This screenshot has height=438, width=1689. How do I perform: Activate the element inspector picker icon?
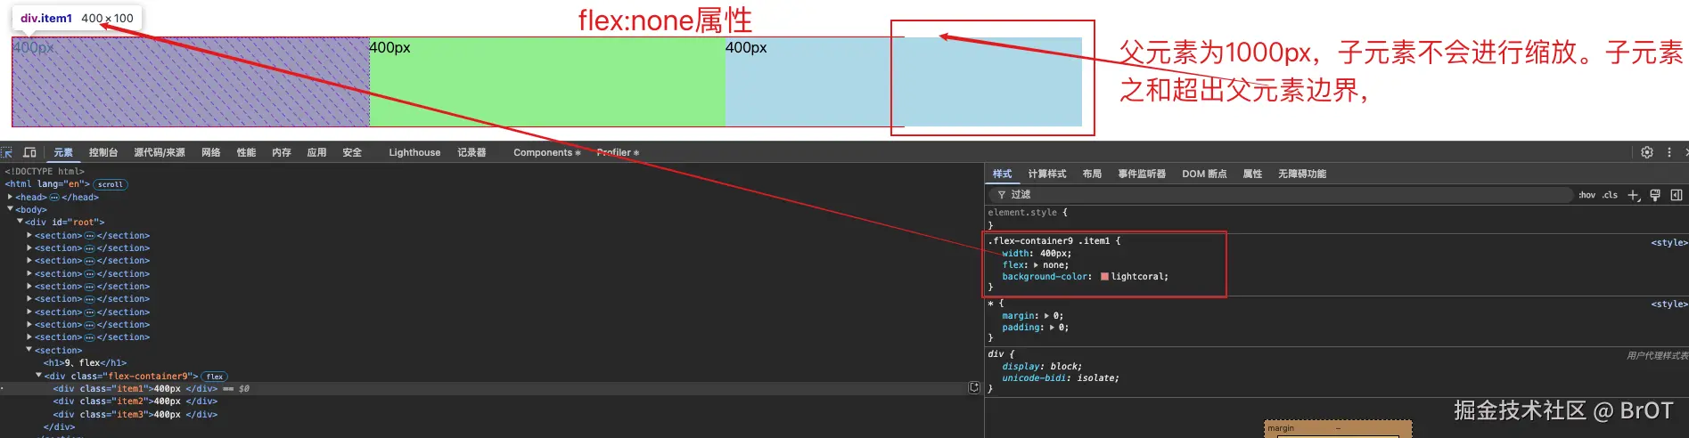pyautogui.click(x=6, y=152)
